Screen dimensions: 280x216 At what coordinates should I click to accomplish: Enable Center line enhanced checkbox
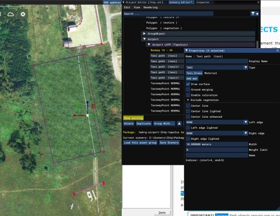pos(188,117)
